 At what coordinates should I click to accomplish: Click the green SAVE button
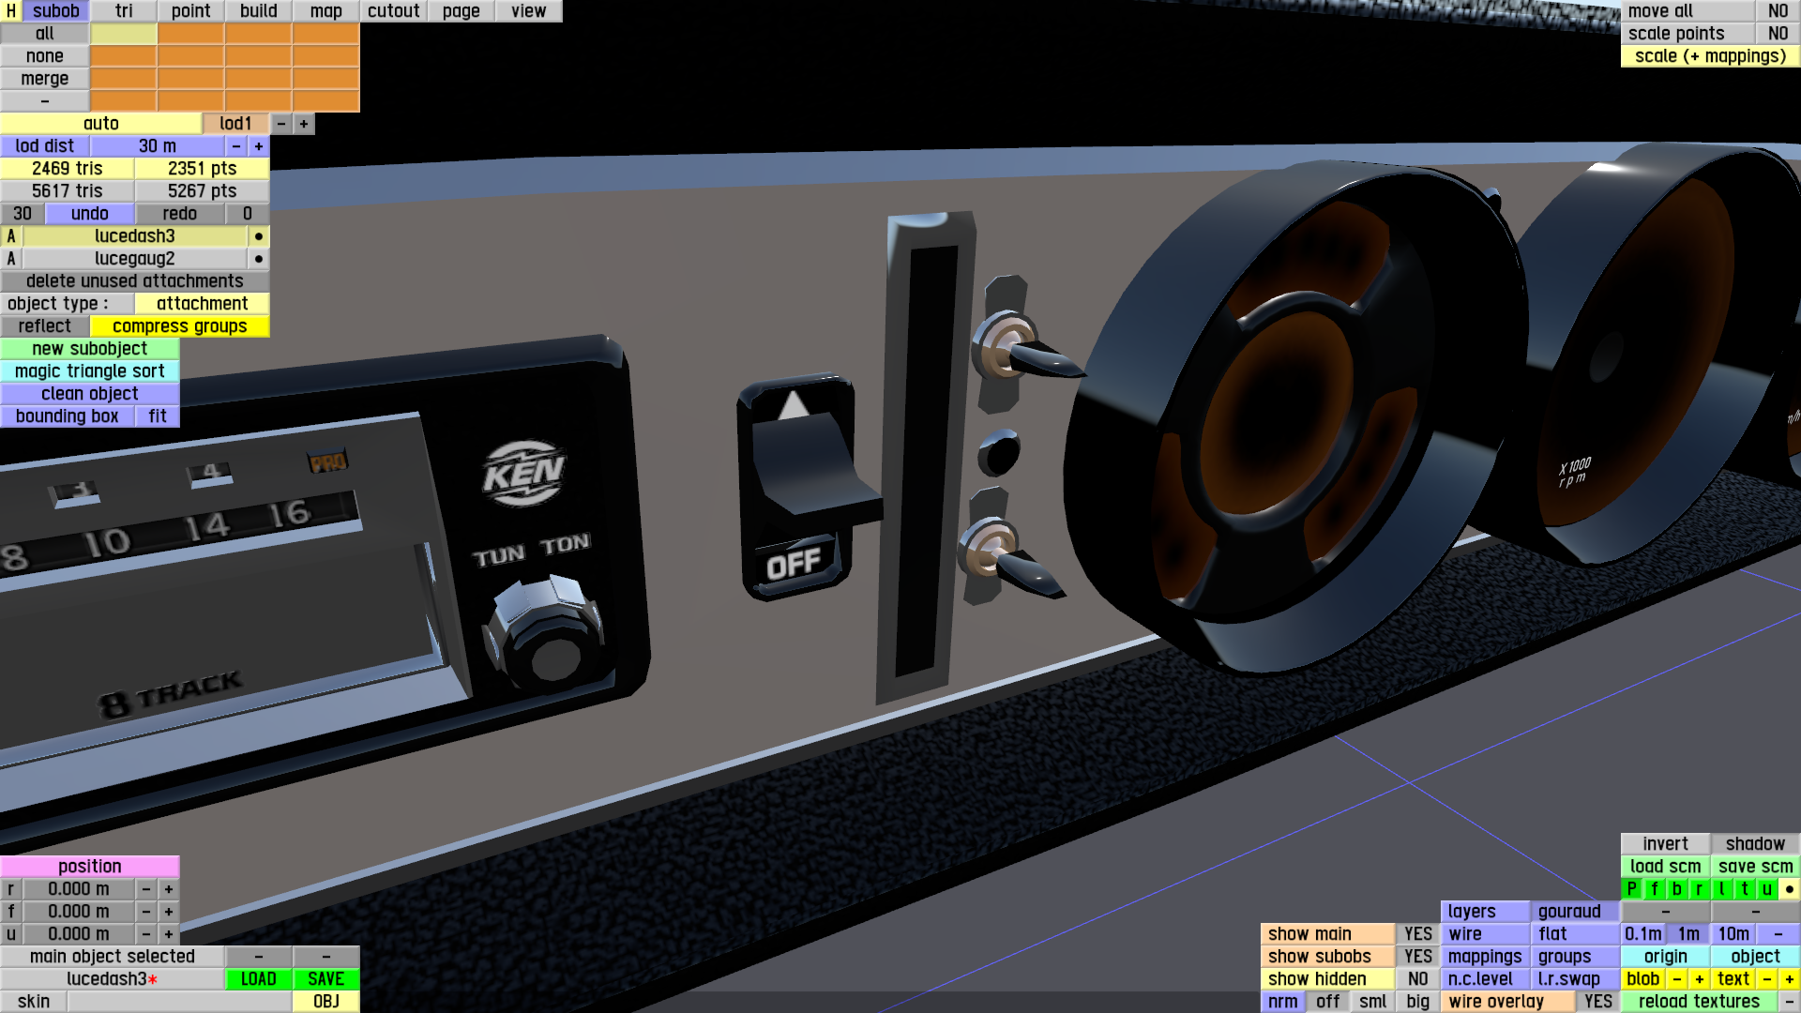tap(325, 978)
